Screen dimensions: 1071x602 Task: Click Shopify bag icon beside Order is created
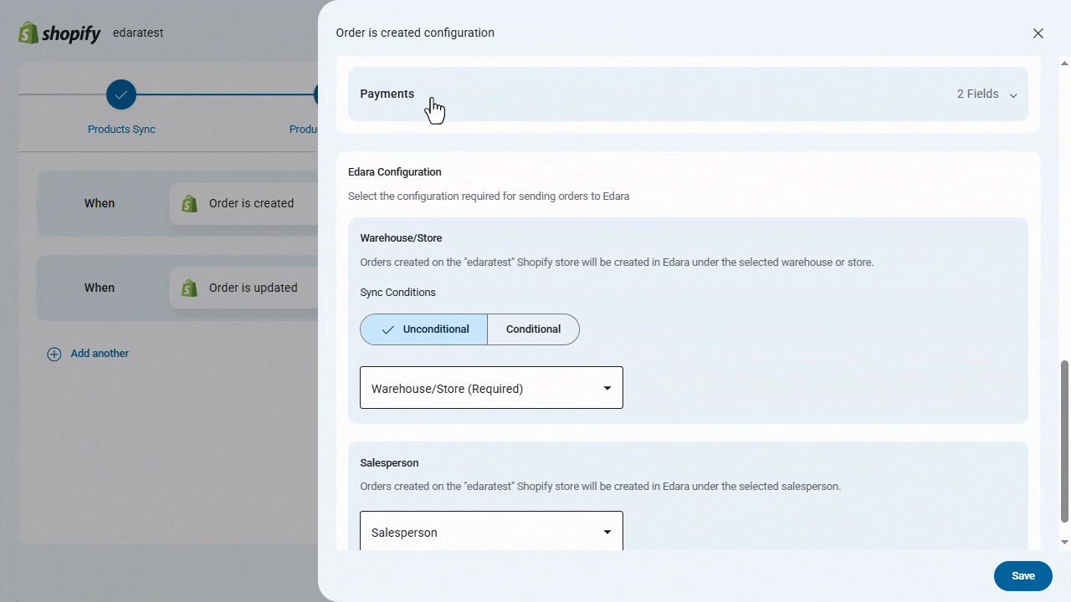tap(190, 203)
